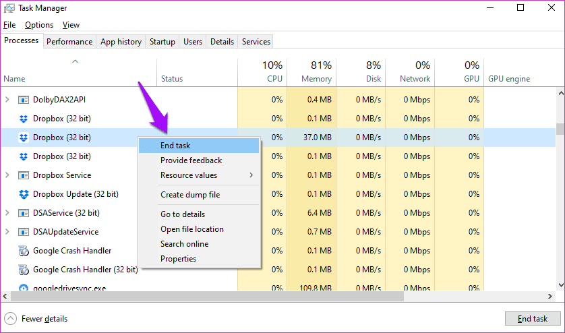
Task: Select Create dump file menu entry
Action: click(x=199, y=195)
